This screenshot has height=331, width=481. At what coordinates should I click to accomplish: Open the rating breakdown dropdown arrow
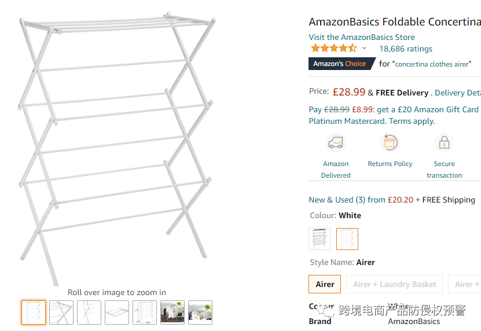point(364,49)
